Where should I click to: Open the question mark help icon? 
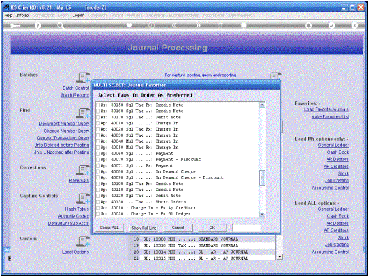[37, 26]
